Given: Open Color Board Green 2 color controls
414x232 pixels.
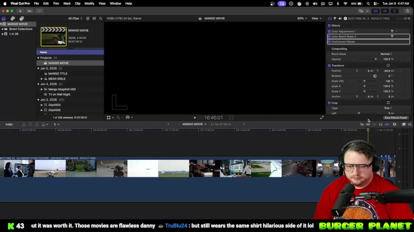Looking at the screenshot, I should pos(392,36).
